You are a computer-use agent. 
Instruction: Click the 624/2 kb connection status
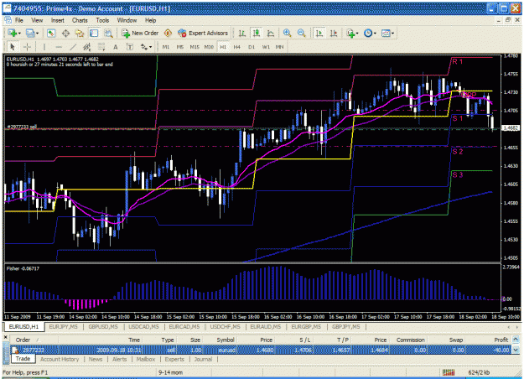coord(479,372)
